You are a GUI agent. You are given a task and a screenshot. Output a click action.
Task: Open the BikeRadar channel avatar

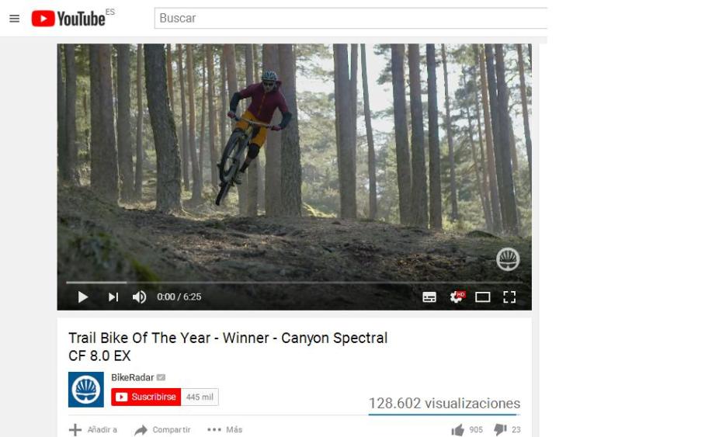(86, 390)
